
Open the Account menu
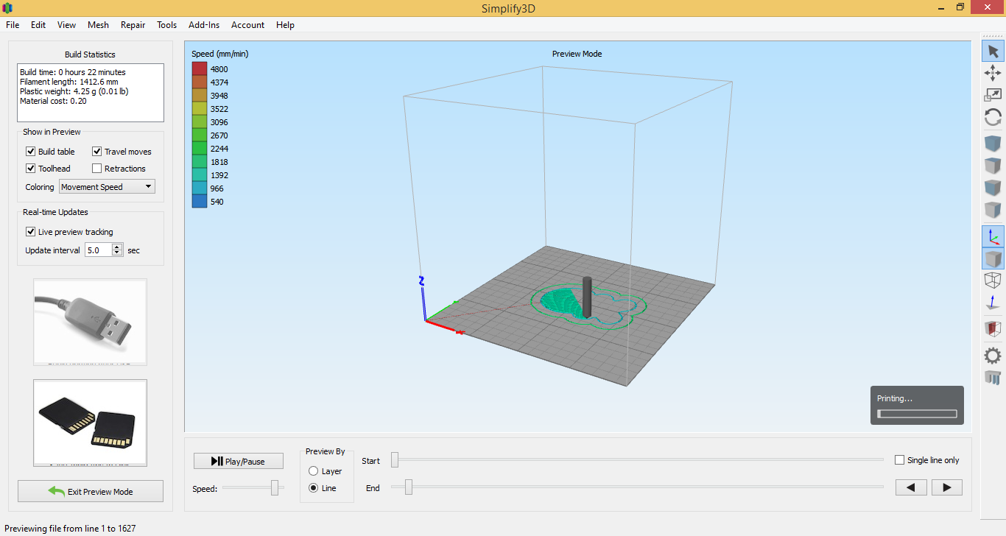tap(248, 25)
